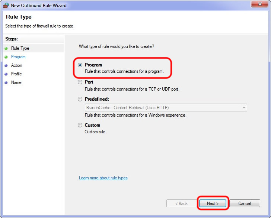Click the firewall wizard title bar icon

coord(6,6)
